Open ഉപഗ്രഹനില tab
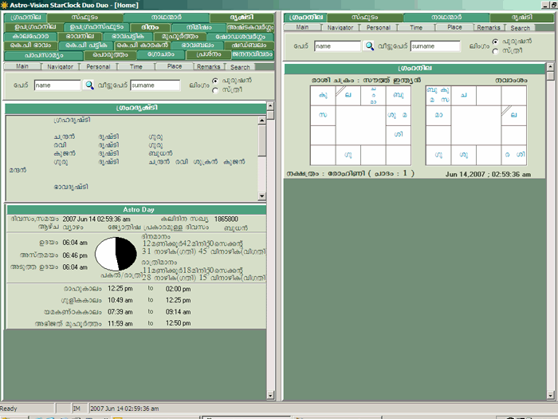The width and height of the screenshot is (558, 419). [x=34, y=27]
